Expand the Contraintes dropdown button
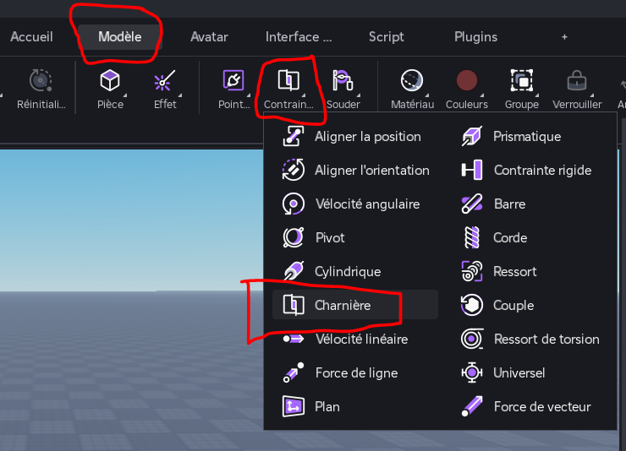The image size is (626, 451). [288, 81]
